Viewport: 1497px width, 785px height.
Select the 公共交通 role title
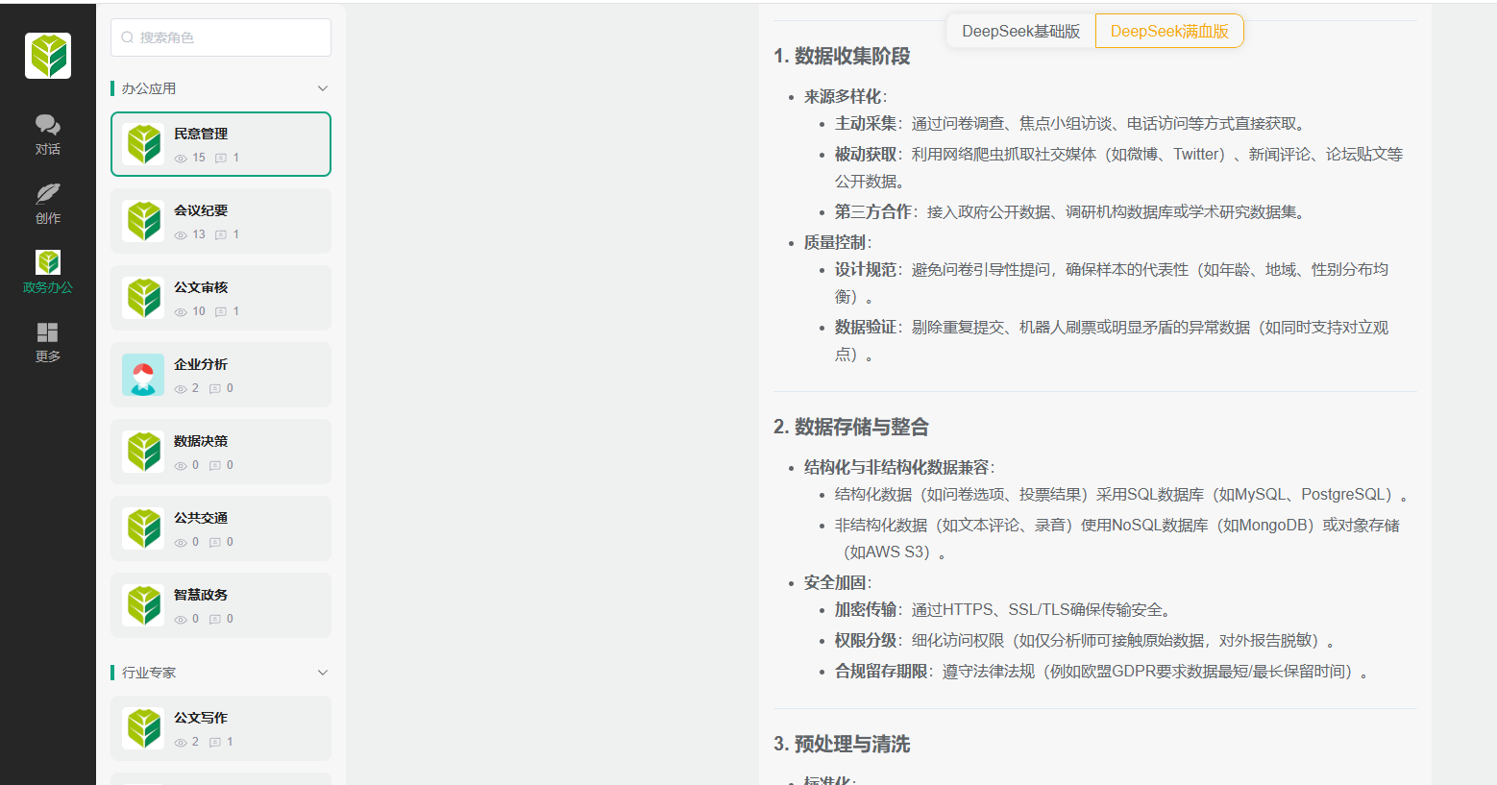point(201,518)
